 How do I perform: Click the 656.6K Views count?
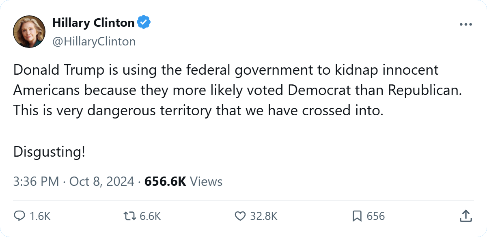tap(183, 181)
